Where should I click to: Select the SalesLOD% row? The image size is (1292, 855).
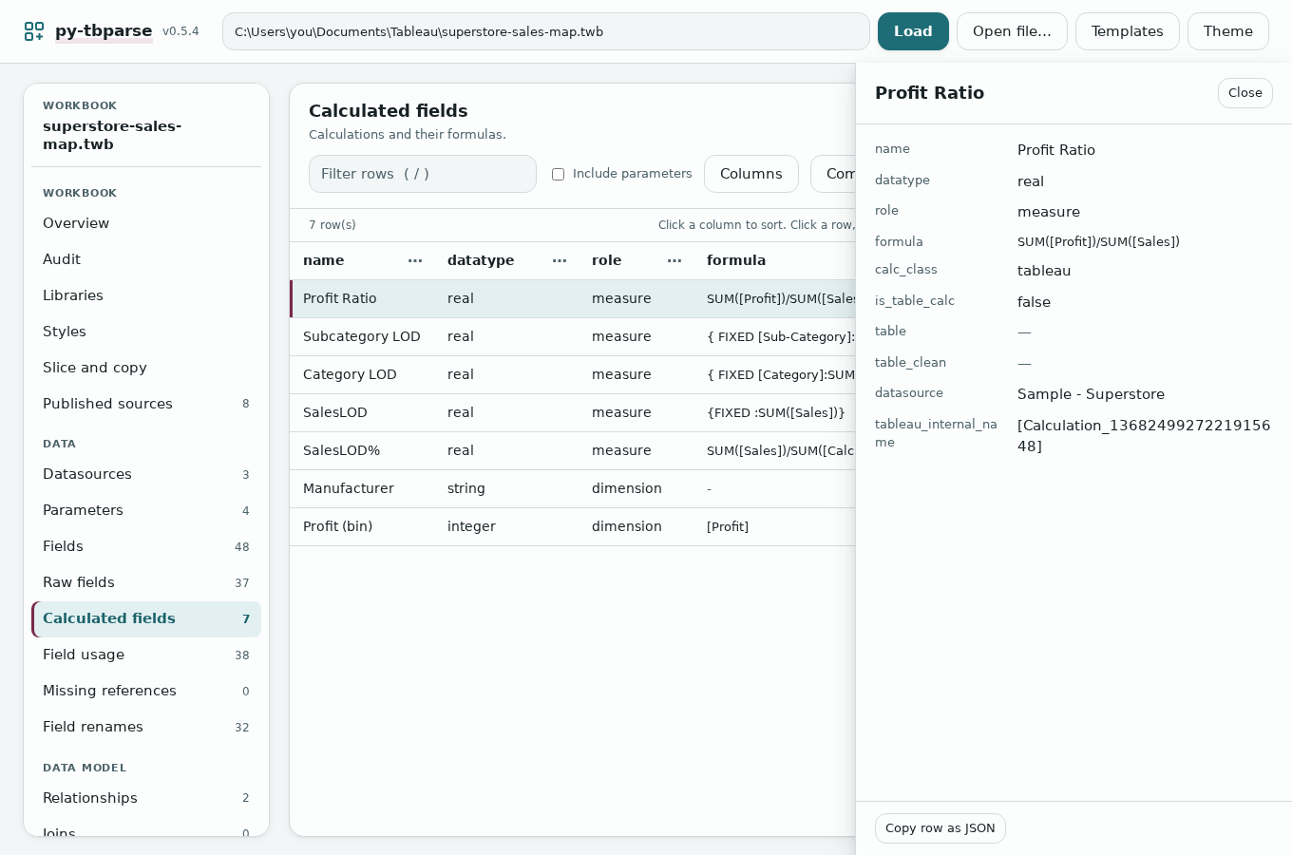pos(573,450)
